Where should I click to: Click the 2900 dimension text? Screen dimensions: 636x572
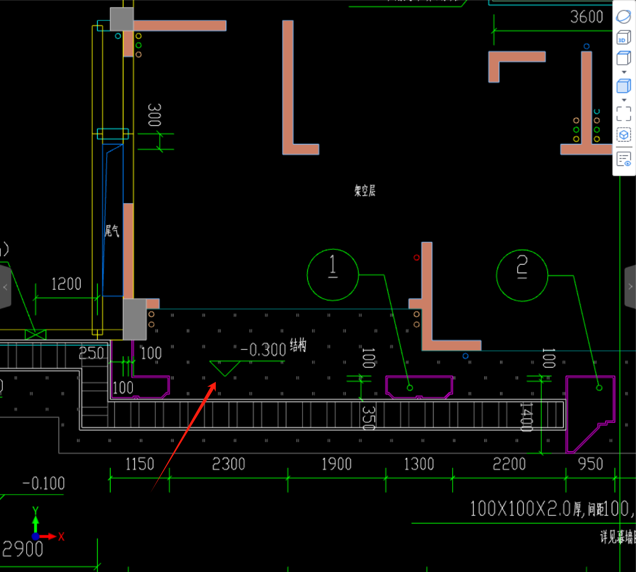click(x=23, y=549)
